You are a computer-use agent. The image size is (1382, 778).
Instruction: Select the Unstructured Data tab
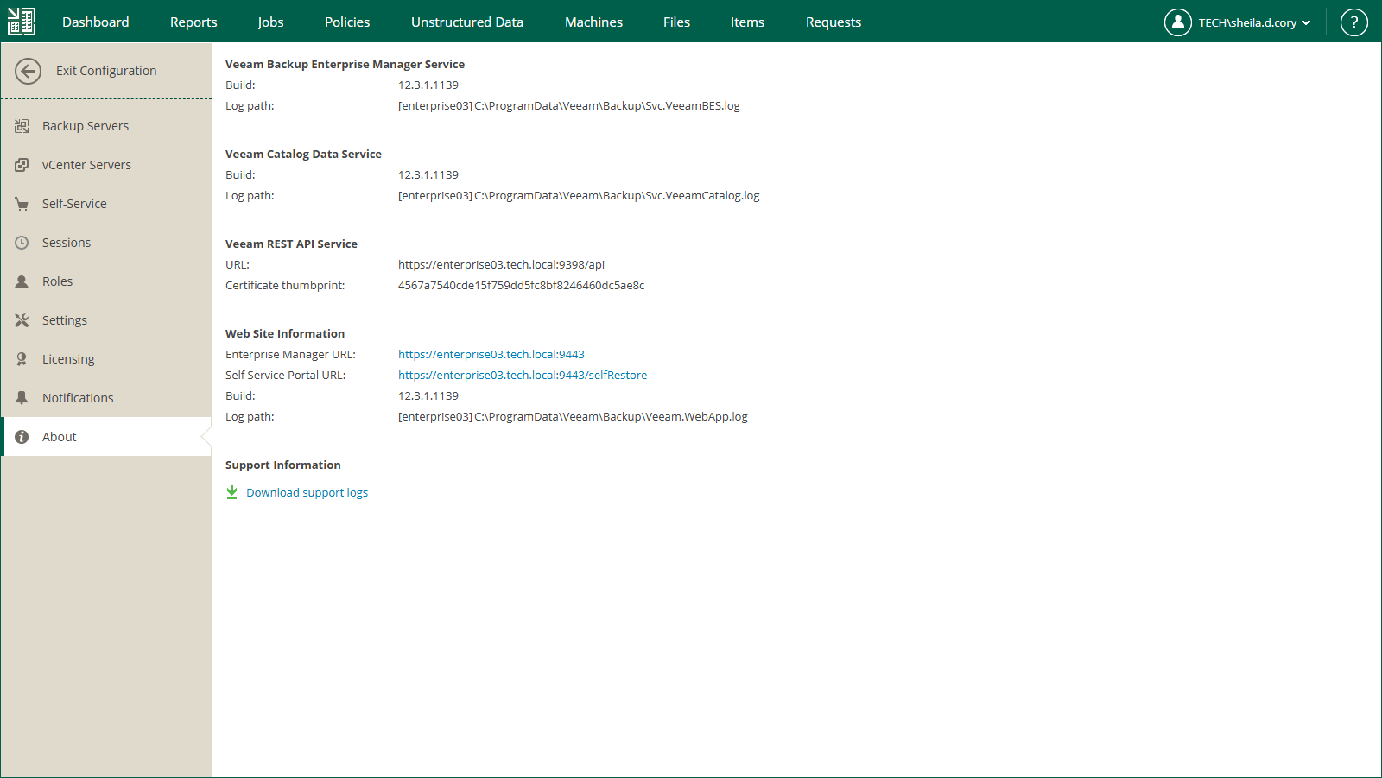pos(467,22)
